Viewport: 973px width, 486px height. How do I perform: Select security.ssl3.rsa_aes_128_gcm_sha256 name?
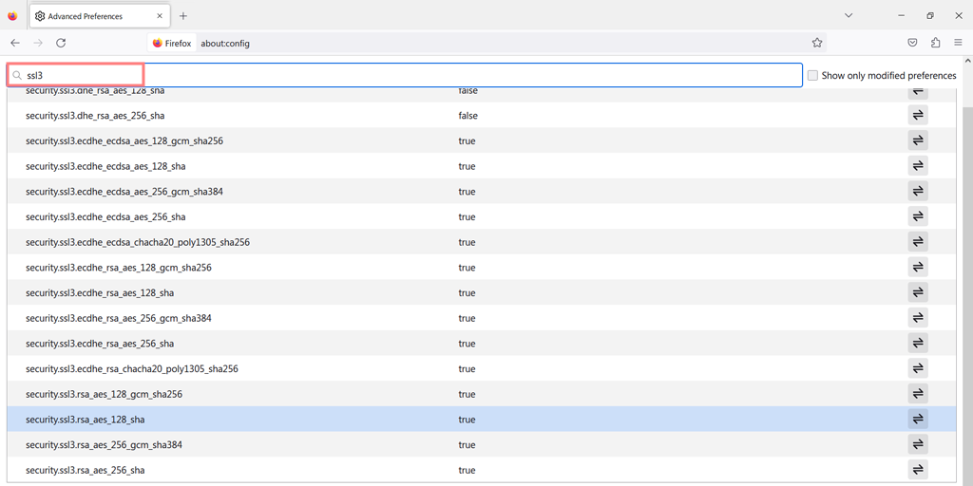tap(104, 394)
